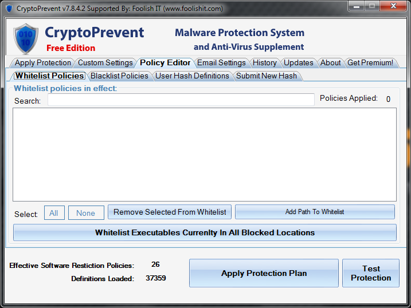Click the Free Edition label
Image resolution: width=411 pixels, height=308 pixels.
[x=71, y=48]
